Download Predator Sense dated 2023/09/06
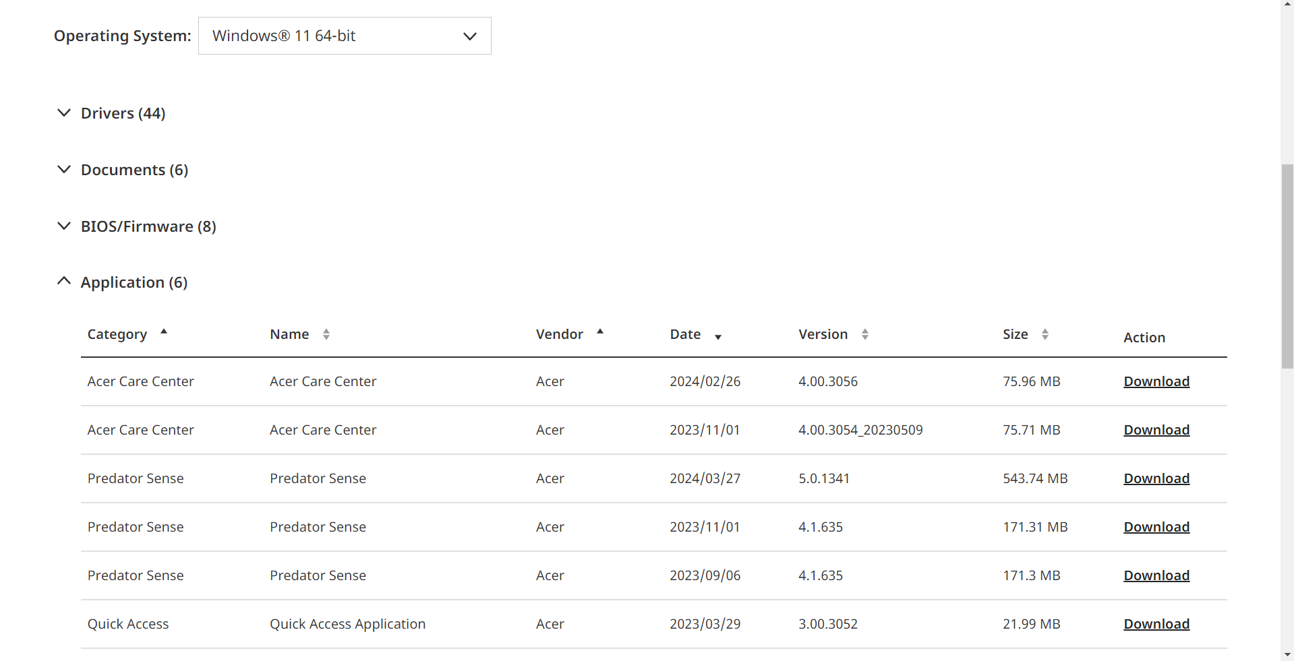Image resolution: width=1294 pixels, height=661 pixels. 1156,575
